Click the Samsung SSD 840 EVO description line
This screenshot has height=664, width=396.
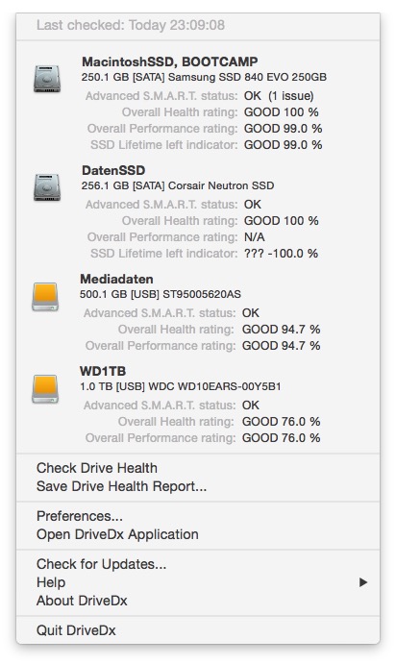204,77
